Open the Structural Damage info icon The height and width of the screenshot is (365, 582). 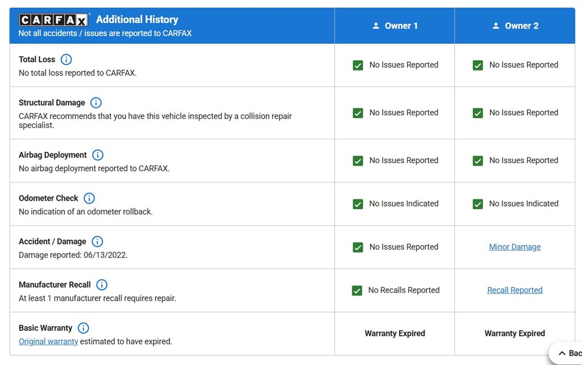96,103
